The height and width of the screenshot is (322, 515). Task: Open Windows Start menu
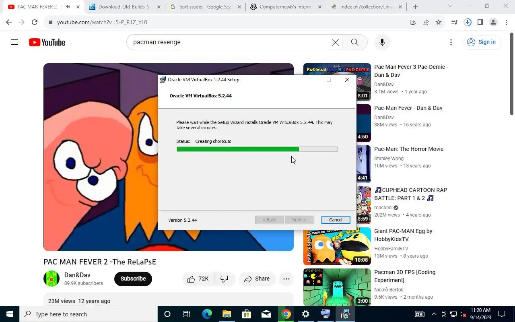coord(10,314)
